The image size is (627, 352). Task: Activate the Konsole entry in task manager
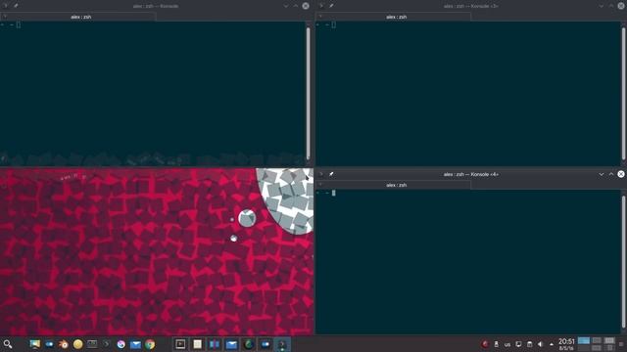[x=282, y=344]
